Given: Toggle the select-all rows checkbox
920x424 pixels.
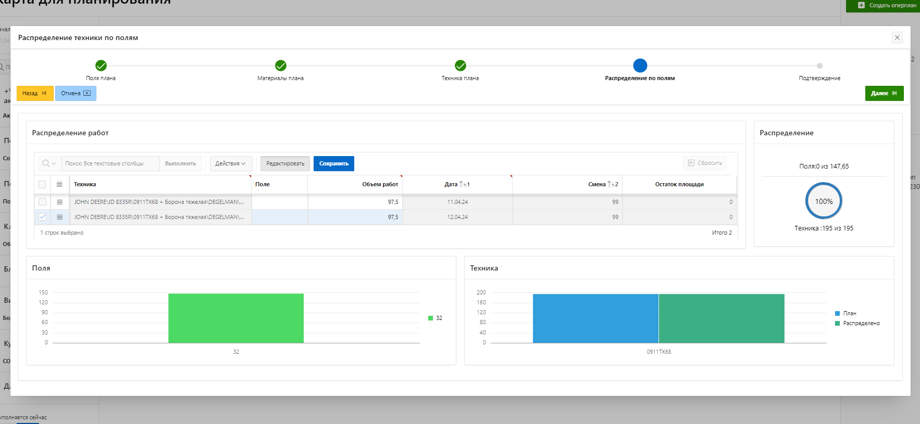Looking at the screenshot, I should tap(42, 184).
